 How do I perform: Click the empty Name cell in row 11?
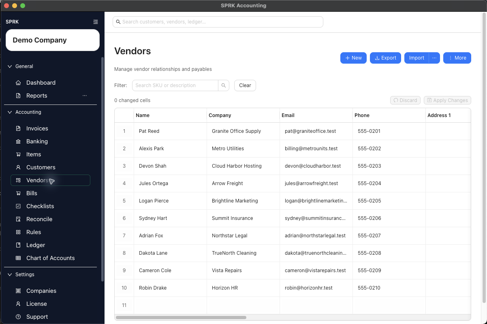tap(170, 305)
